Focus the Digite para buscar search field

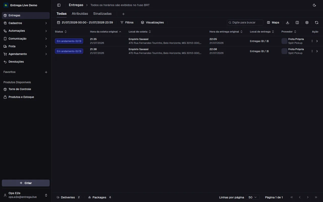coord(245,22)
